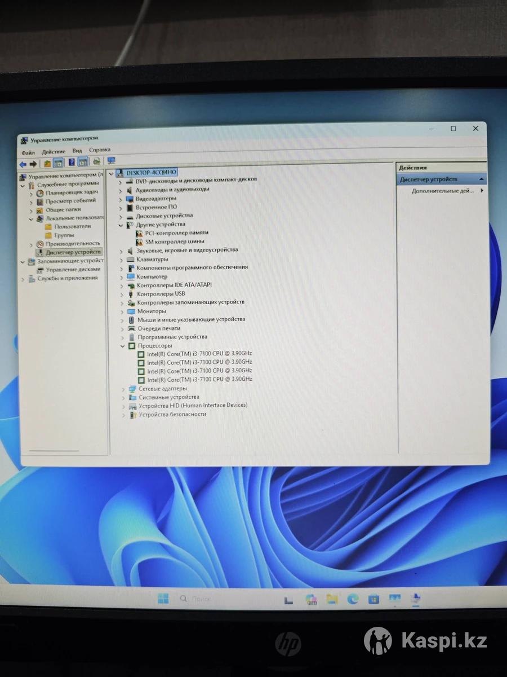The width and height of the screenshot is (507, 677).
Task: Click Дополнительные действия in the Actions pane
Action: pyautogui.click(x=443, y=191)
